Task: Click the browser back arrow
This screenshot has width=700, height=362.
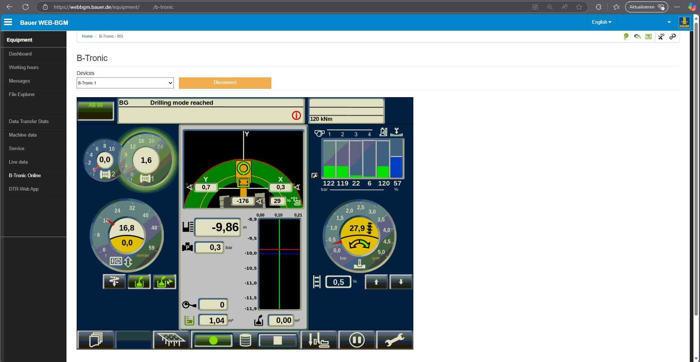Action: coord(9,7)
